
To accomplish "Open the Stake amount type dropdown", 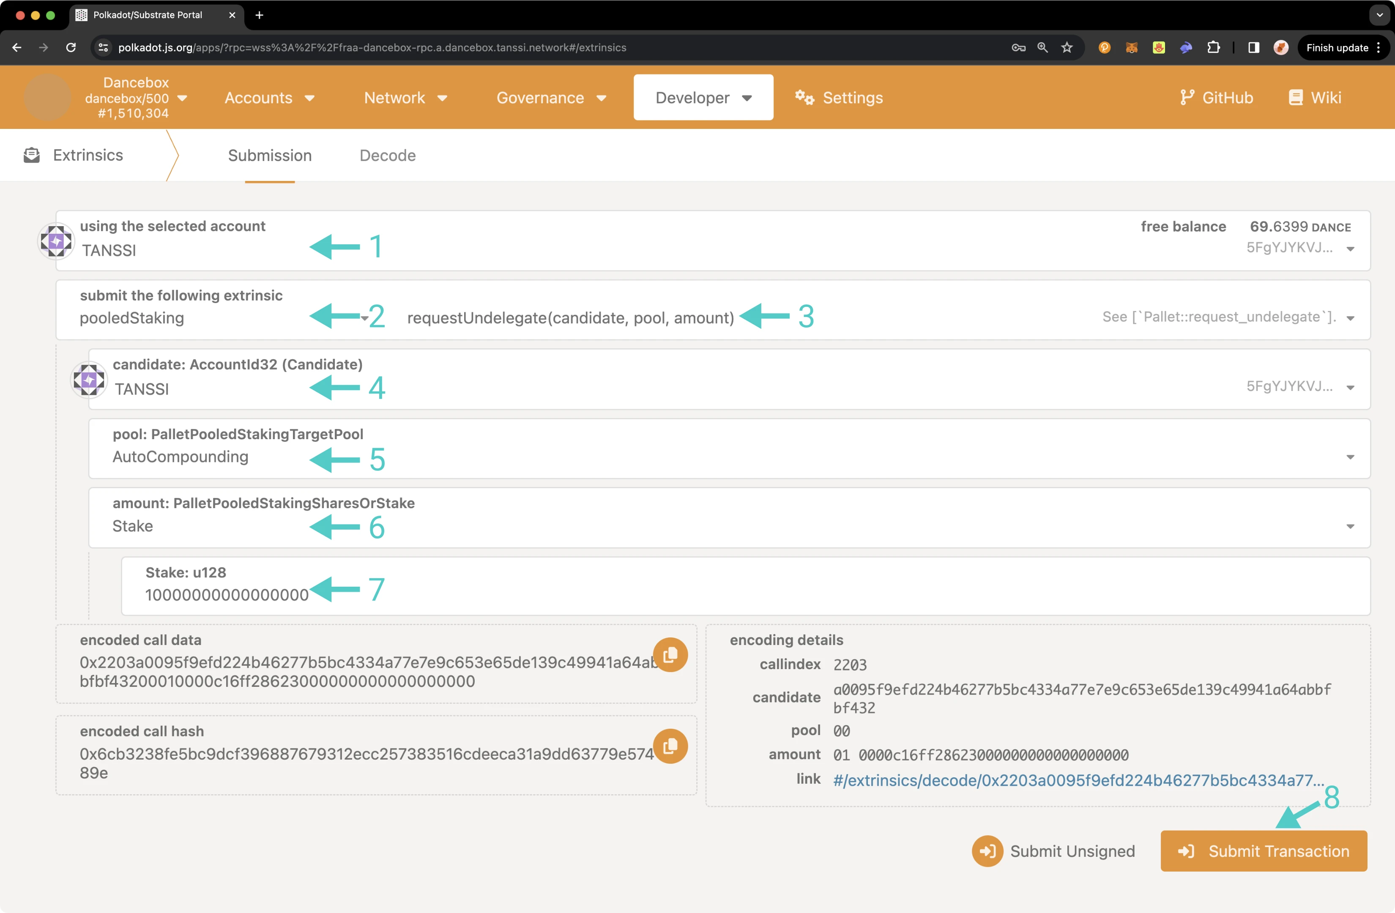I will point(1351,526).
